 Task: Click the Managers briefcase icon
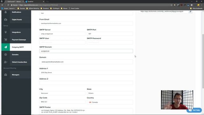pyautogui.click(x=6, y=75)
